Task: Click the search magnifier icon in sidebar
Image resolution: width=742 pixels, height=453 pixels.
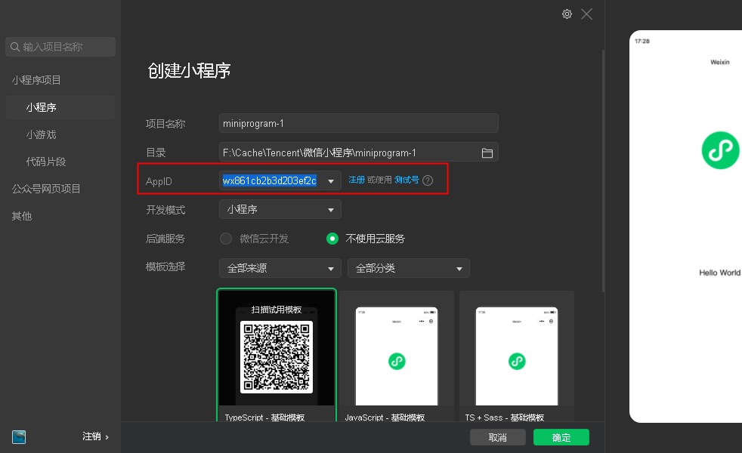Action: pos(15,47)
